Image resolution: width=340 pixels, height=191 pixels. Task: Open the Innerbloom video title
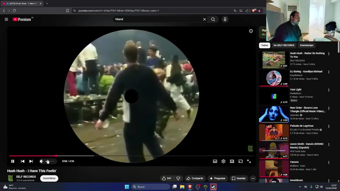(x=296, y=180)
